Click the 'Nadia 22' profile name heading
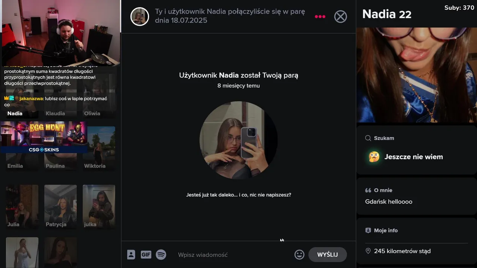477x268 pixels. click(387, 14)
